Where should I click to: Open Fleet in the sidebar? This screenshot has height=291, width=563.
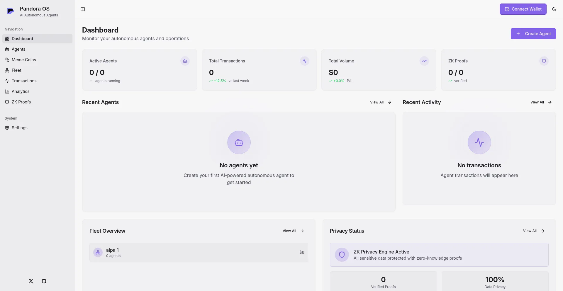tap(16, 70)
